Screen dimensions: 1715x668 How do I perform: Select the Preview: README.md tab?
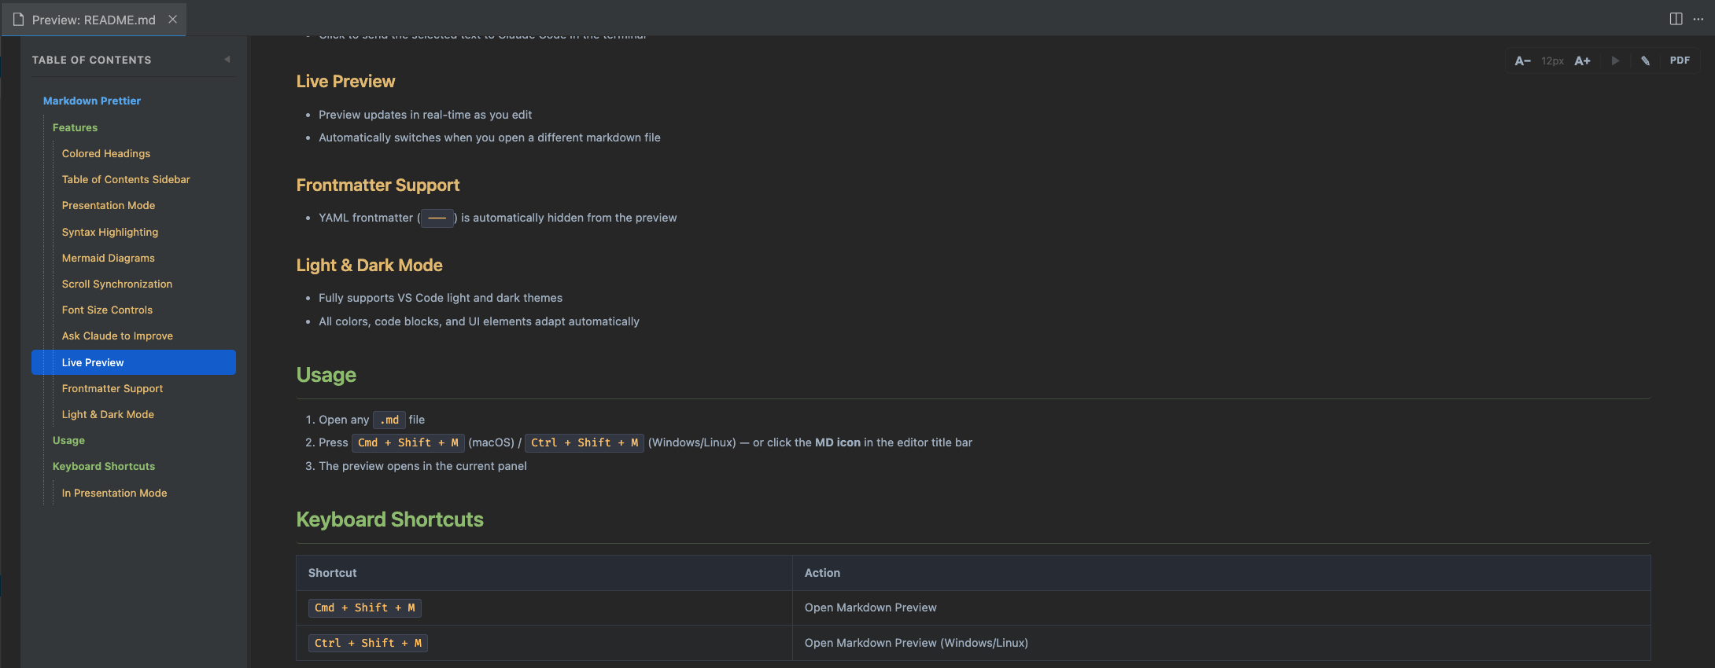(x=93, y=20)
